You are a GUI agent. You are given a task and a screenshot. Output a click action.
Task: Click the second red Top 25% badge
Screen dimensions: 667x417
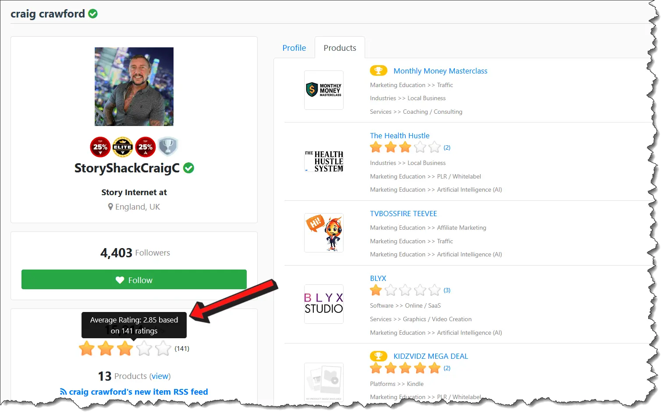(x=145, y=147)
